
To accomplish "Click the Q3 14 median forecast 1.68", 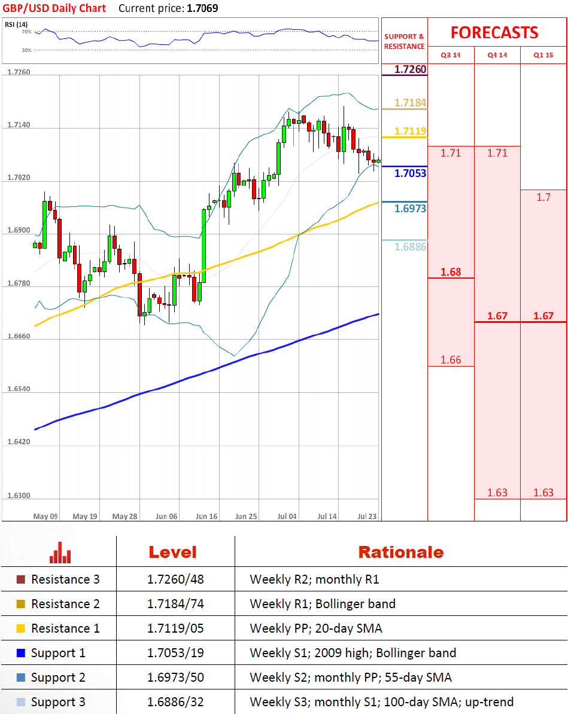I will [451, 272].
